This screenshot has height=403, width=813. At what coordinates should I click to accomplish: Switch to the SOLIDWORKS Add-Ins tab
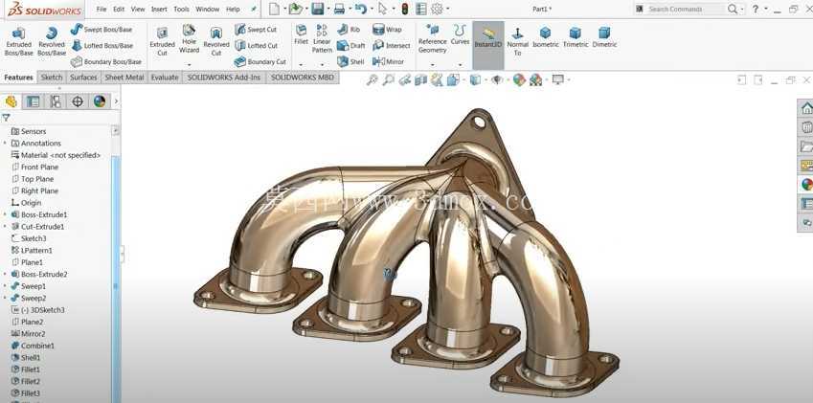tap(224, 78)
